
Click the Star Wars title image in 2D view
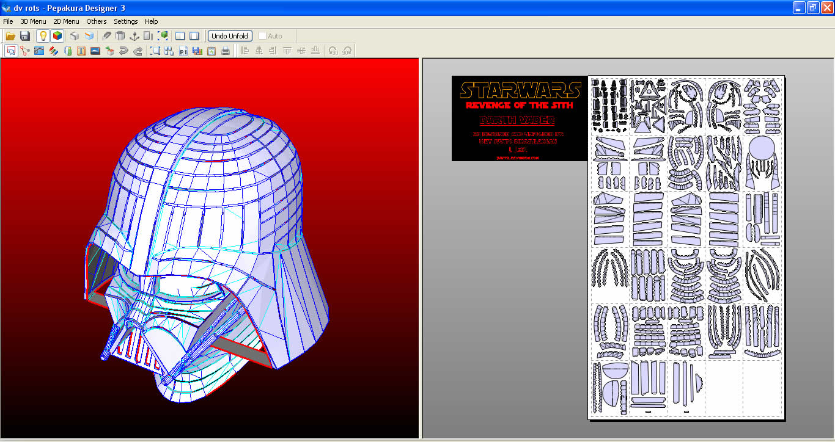coord(520,118)
